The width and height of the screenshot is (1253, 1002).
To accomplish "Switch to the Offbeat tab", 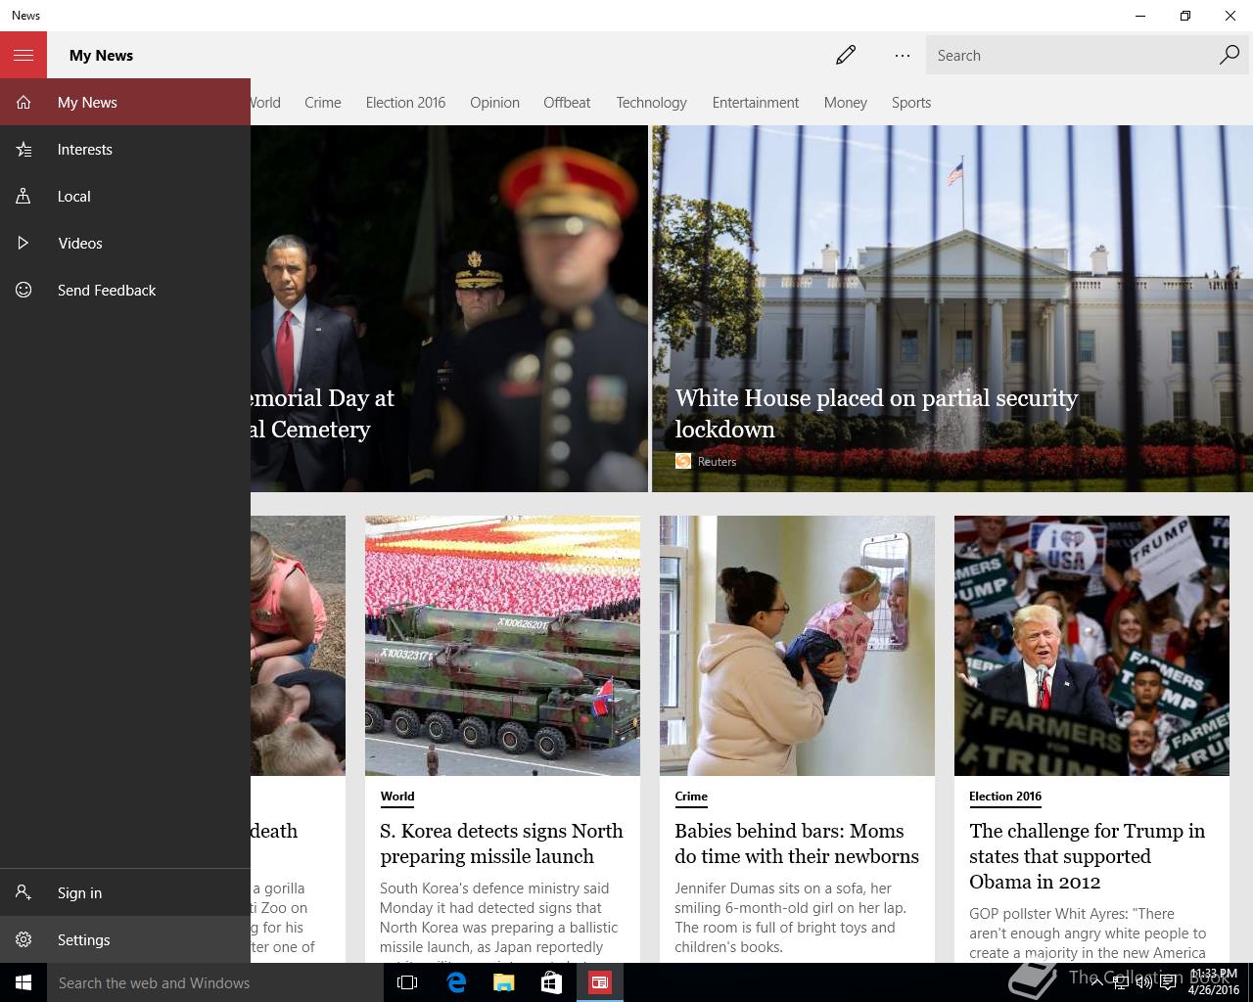I will click(x=567, y=102).
